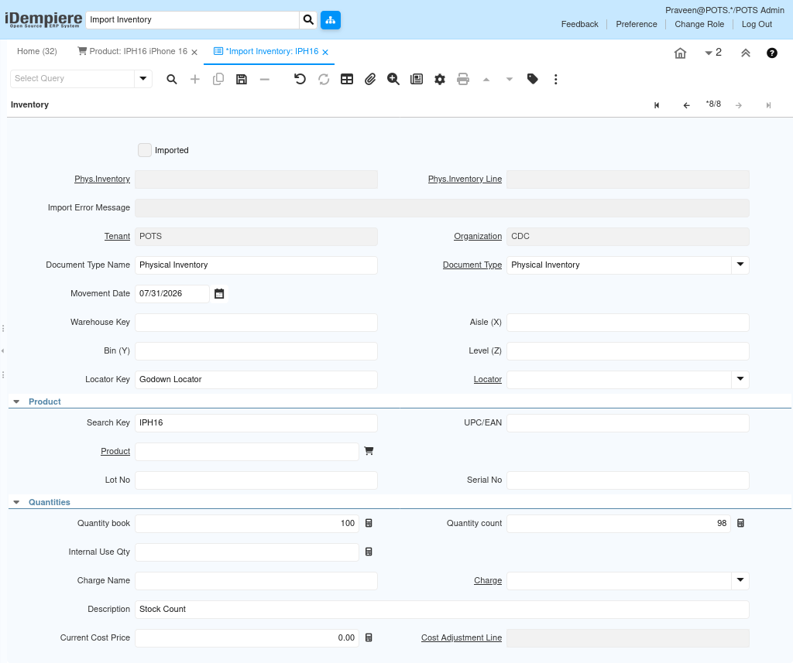Open the windows count dropdown showing 2
Screen dimensions: 793x663
tap(713, 53)
